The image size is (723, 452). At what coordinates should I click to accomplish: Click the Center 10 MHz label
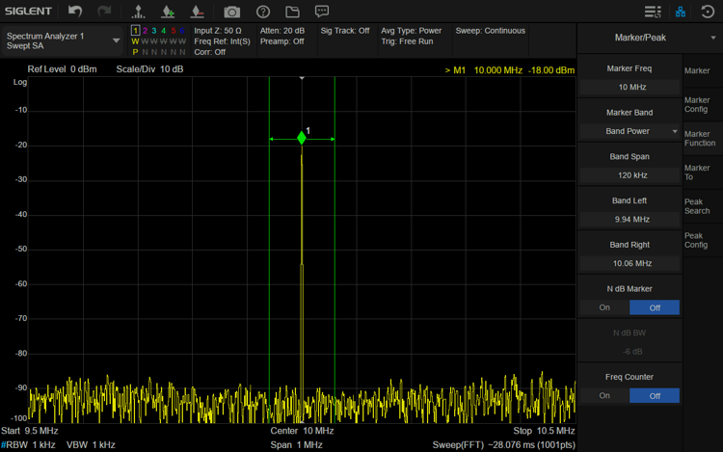pos(302,431)
